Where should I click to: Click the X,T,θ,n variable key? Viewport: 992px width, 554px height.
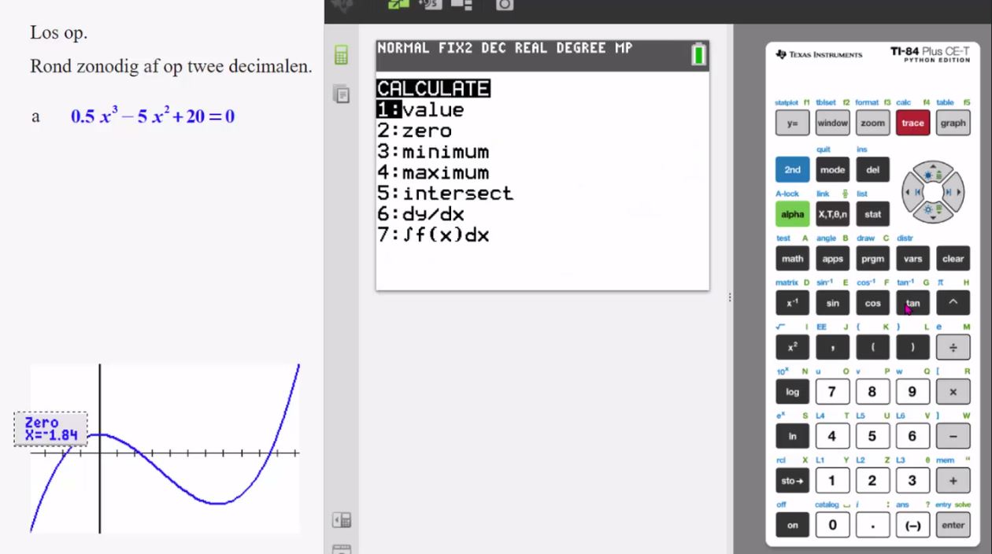[x=832, y=214]
